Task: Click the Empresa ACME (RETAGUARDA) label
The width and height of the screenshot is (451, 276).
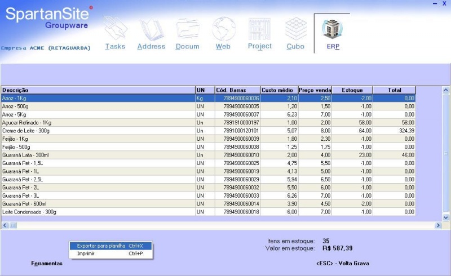Action: (x=46, y=48)
